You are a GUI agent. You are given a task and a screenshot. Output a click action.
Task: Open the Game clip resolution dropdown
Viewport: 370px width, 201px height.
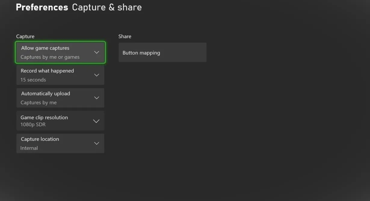point(60,121)
